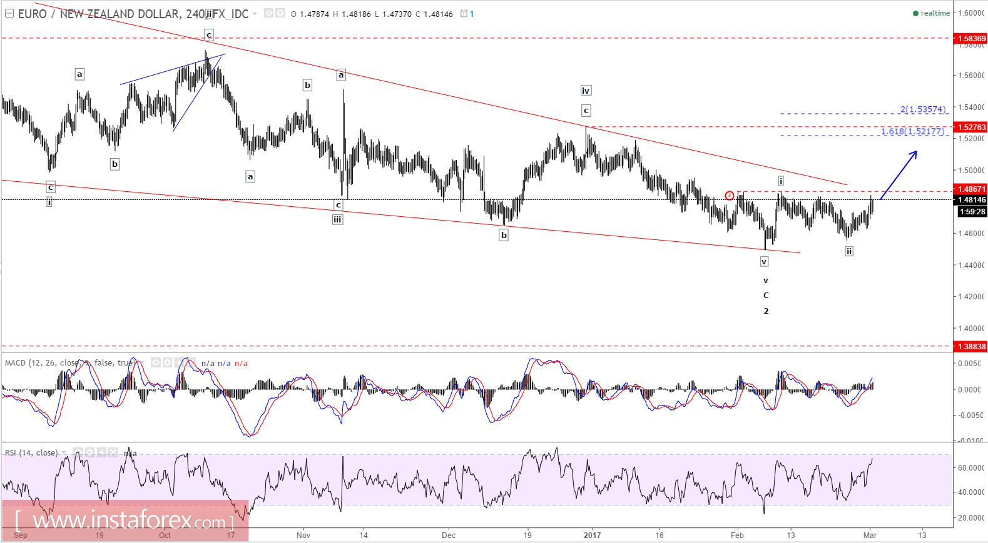Click the open price value 1.47874
The image size is (988, 543).
coord(314,14)
